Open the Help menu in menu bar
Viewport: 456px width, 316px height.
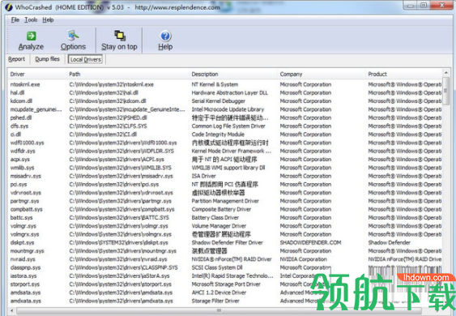click(x=48, y=19)
